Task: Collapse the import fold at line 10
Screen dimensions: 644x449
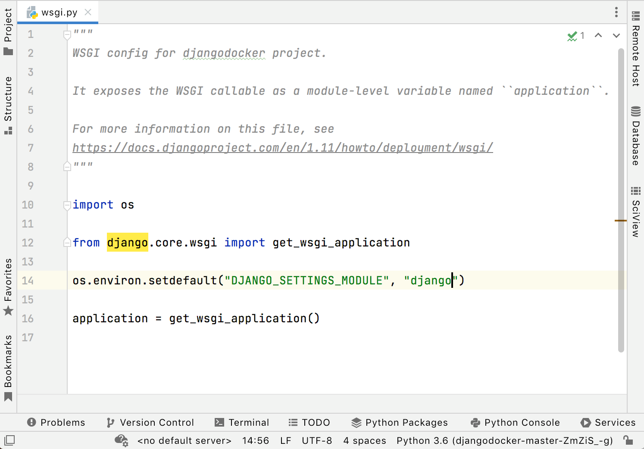Action: 67,206
